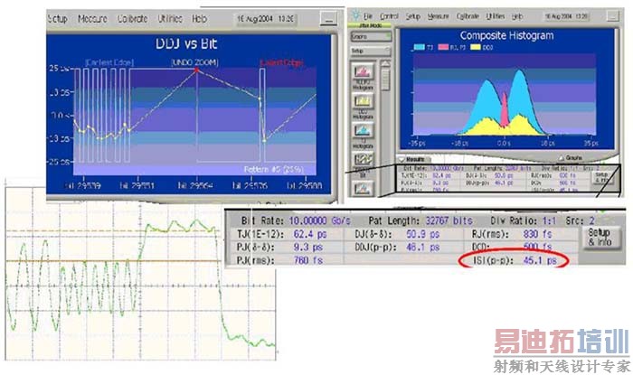The width and height of the screenshot is (633, 375).
Task: Open Calibrate menu in the histogram window
Action: point(468,16)
